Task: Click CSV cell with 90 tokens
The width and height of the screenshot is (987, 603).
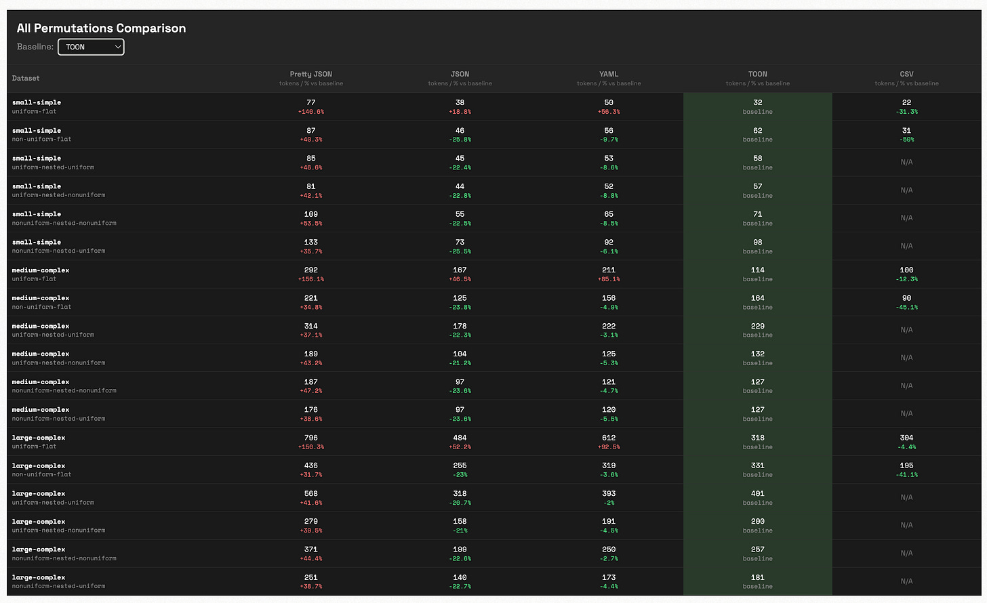Action: pyautogui.click(x=906, y=302)
